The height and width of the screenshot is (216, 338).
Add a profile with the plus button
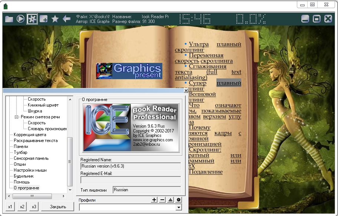tap(155, 200)
